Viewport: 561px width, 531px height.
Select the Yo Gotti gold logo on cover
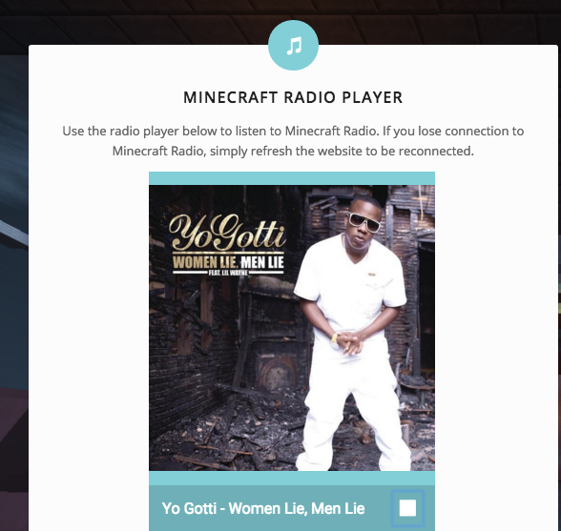pos(227,233)
